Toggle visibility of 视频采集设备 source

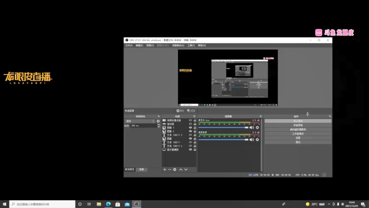[x=190, y=120]
